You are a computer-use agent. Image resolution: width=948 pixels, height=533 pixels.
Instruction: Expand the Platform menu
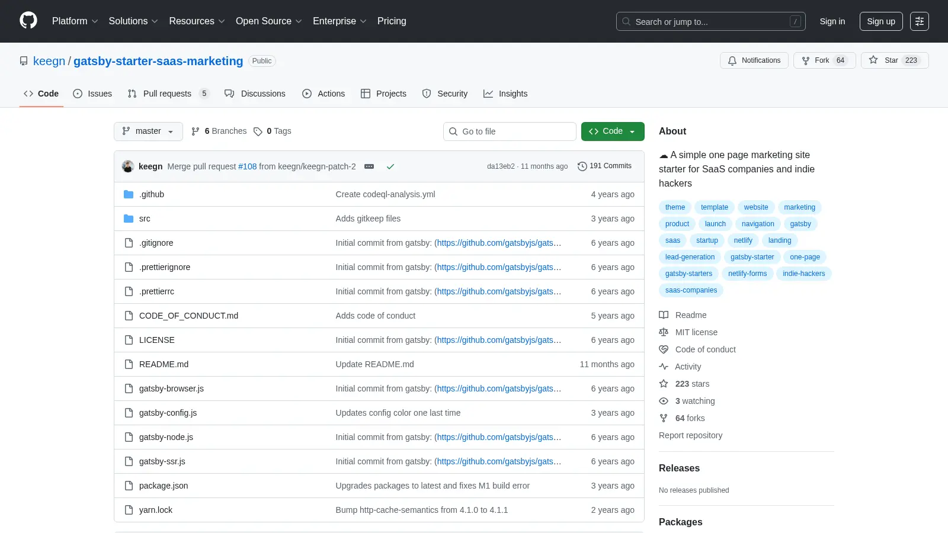coord(75,21)
